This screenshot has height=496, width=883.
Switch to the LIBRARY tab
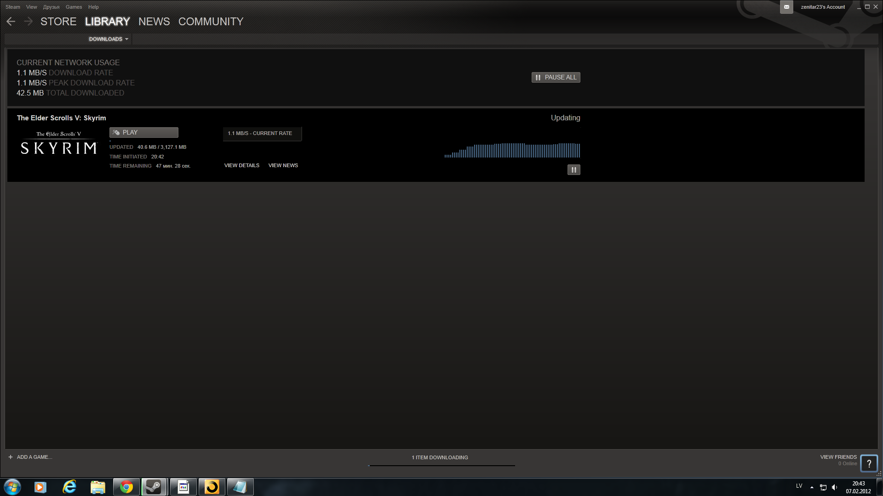pyautogui.click(x=108, y=22)
